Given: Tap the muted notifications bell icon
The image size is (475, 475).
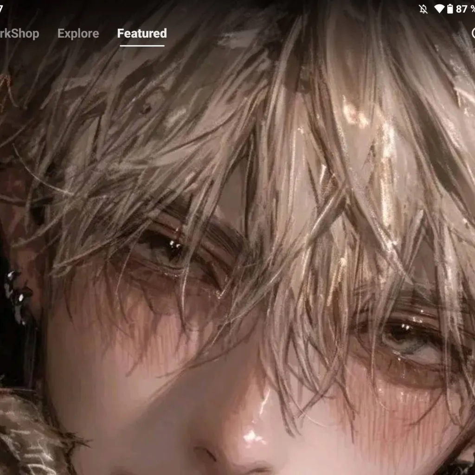Looking at the screenshot, I should (x=423, y=9).
